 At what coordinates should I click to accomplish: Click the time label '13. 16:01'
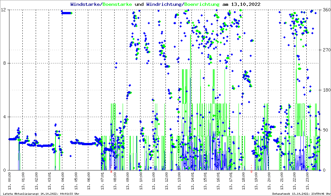(218, 181)
